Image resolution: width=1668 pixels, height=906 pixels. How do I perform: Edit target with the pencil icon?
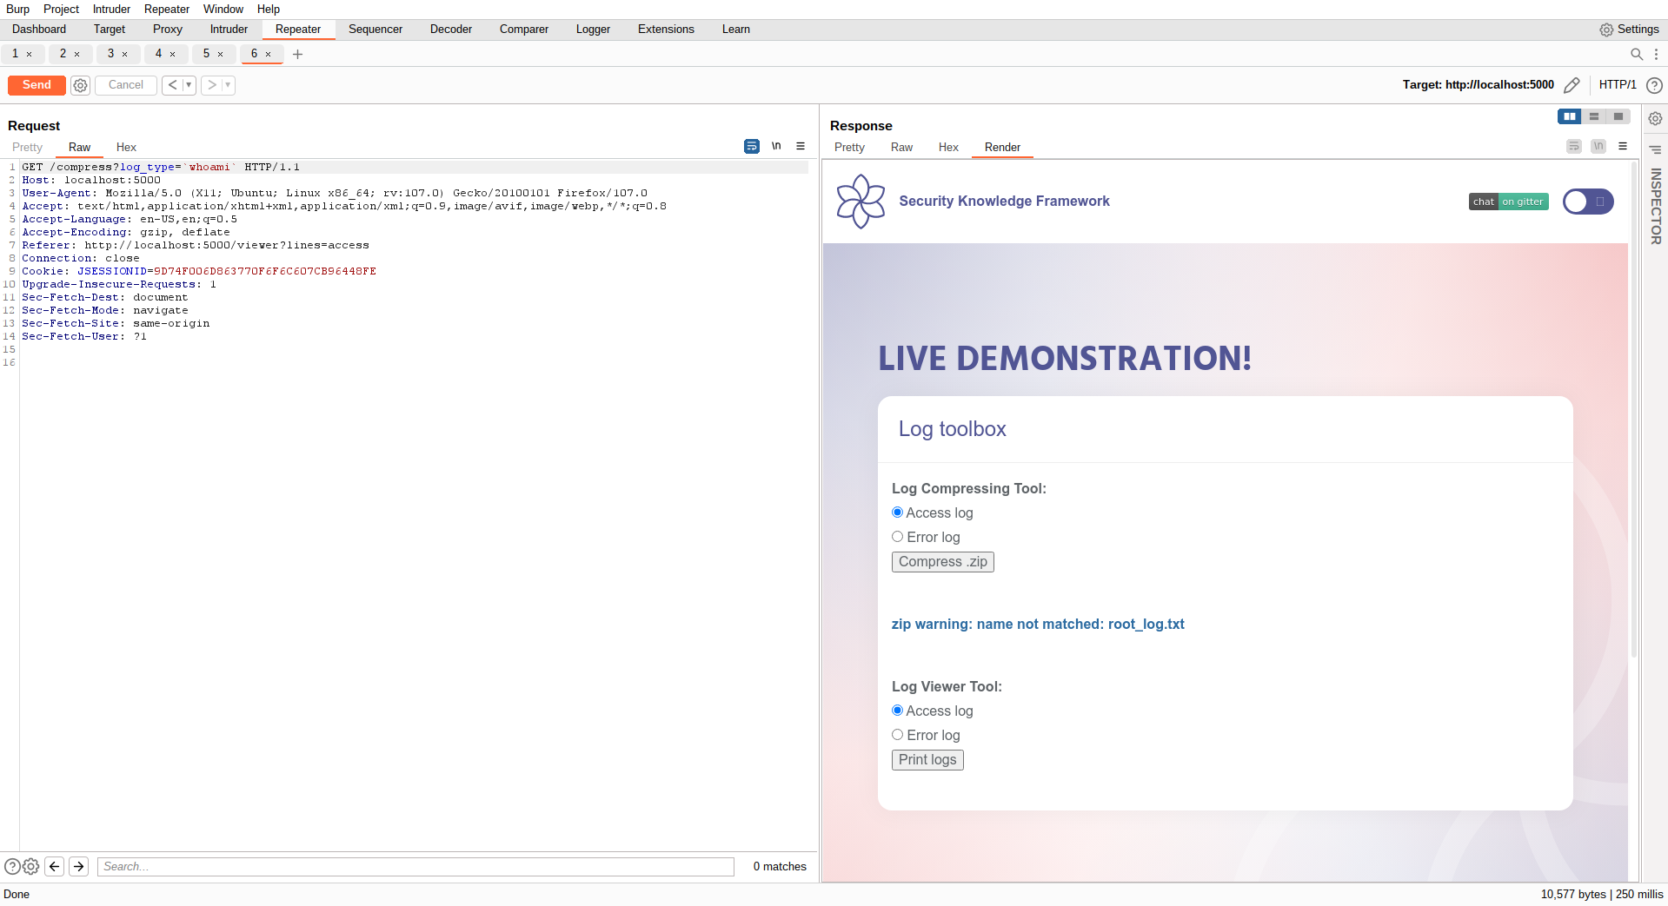[1572, 85]
